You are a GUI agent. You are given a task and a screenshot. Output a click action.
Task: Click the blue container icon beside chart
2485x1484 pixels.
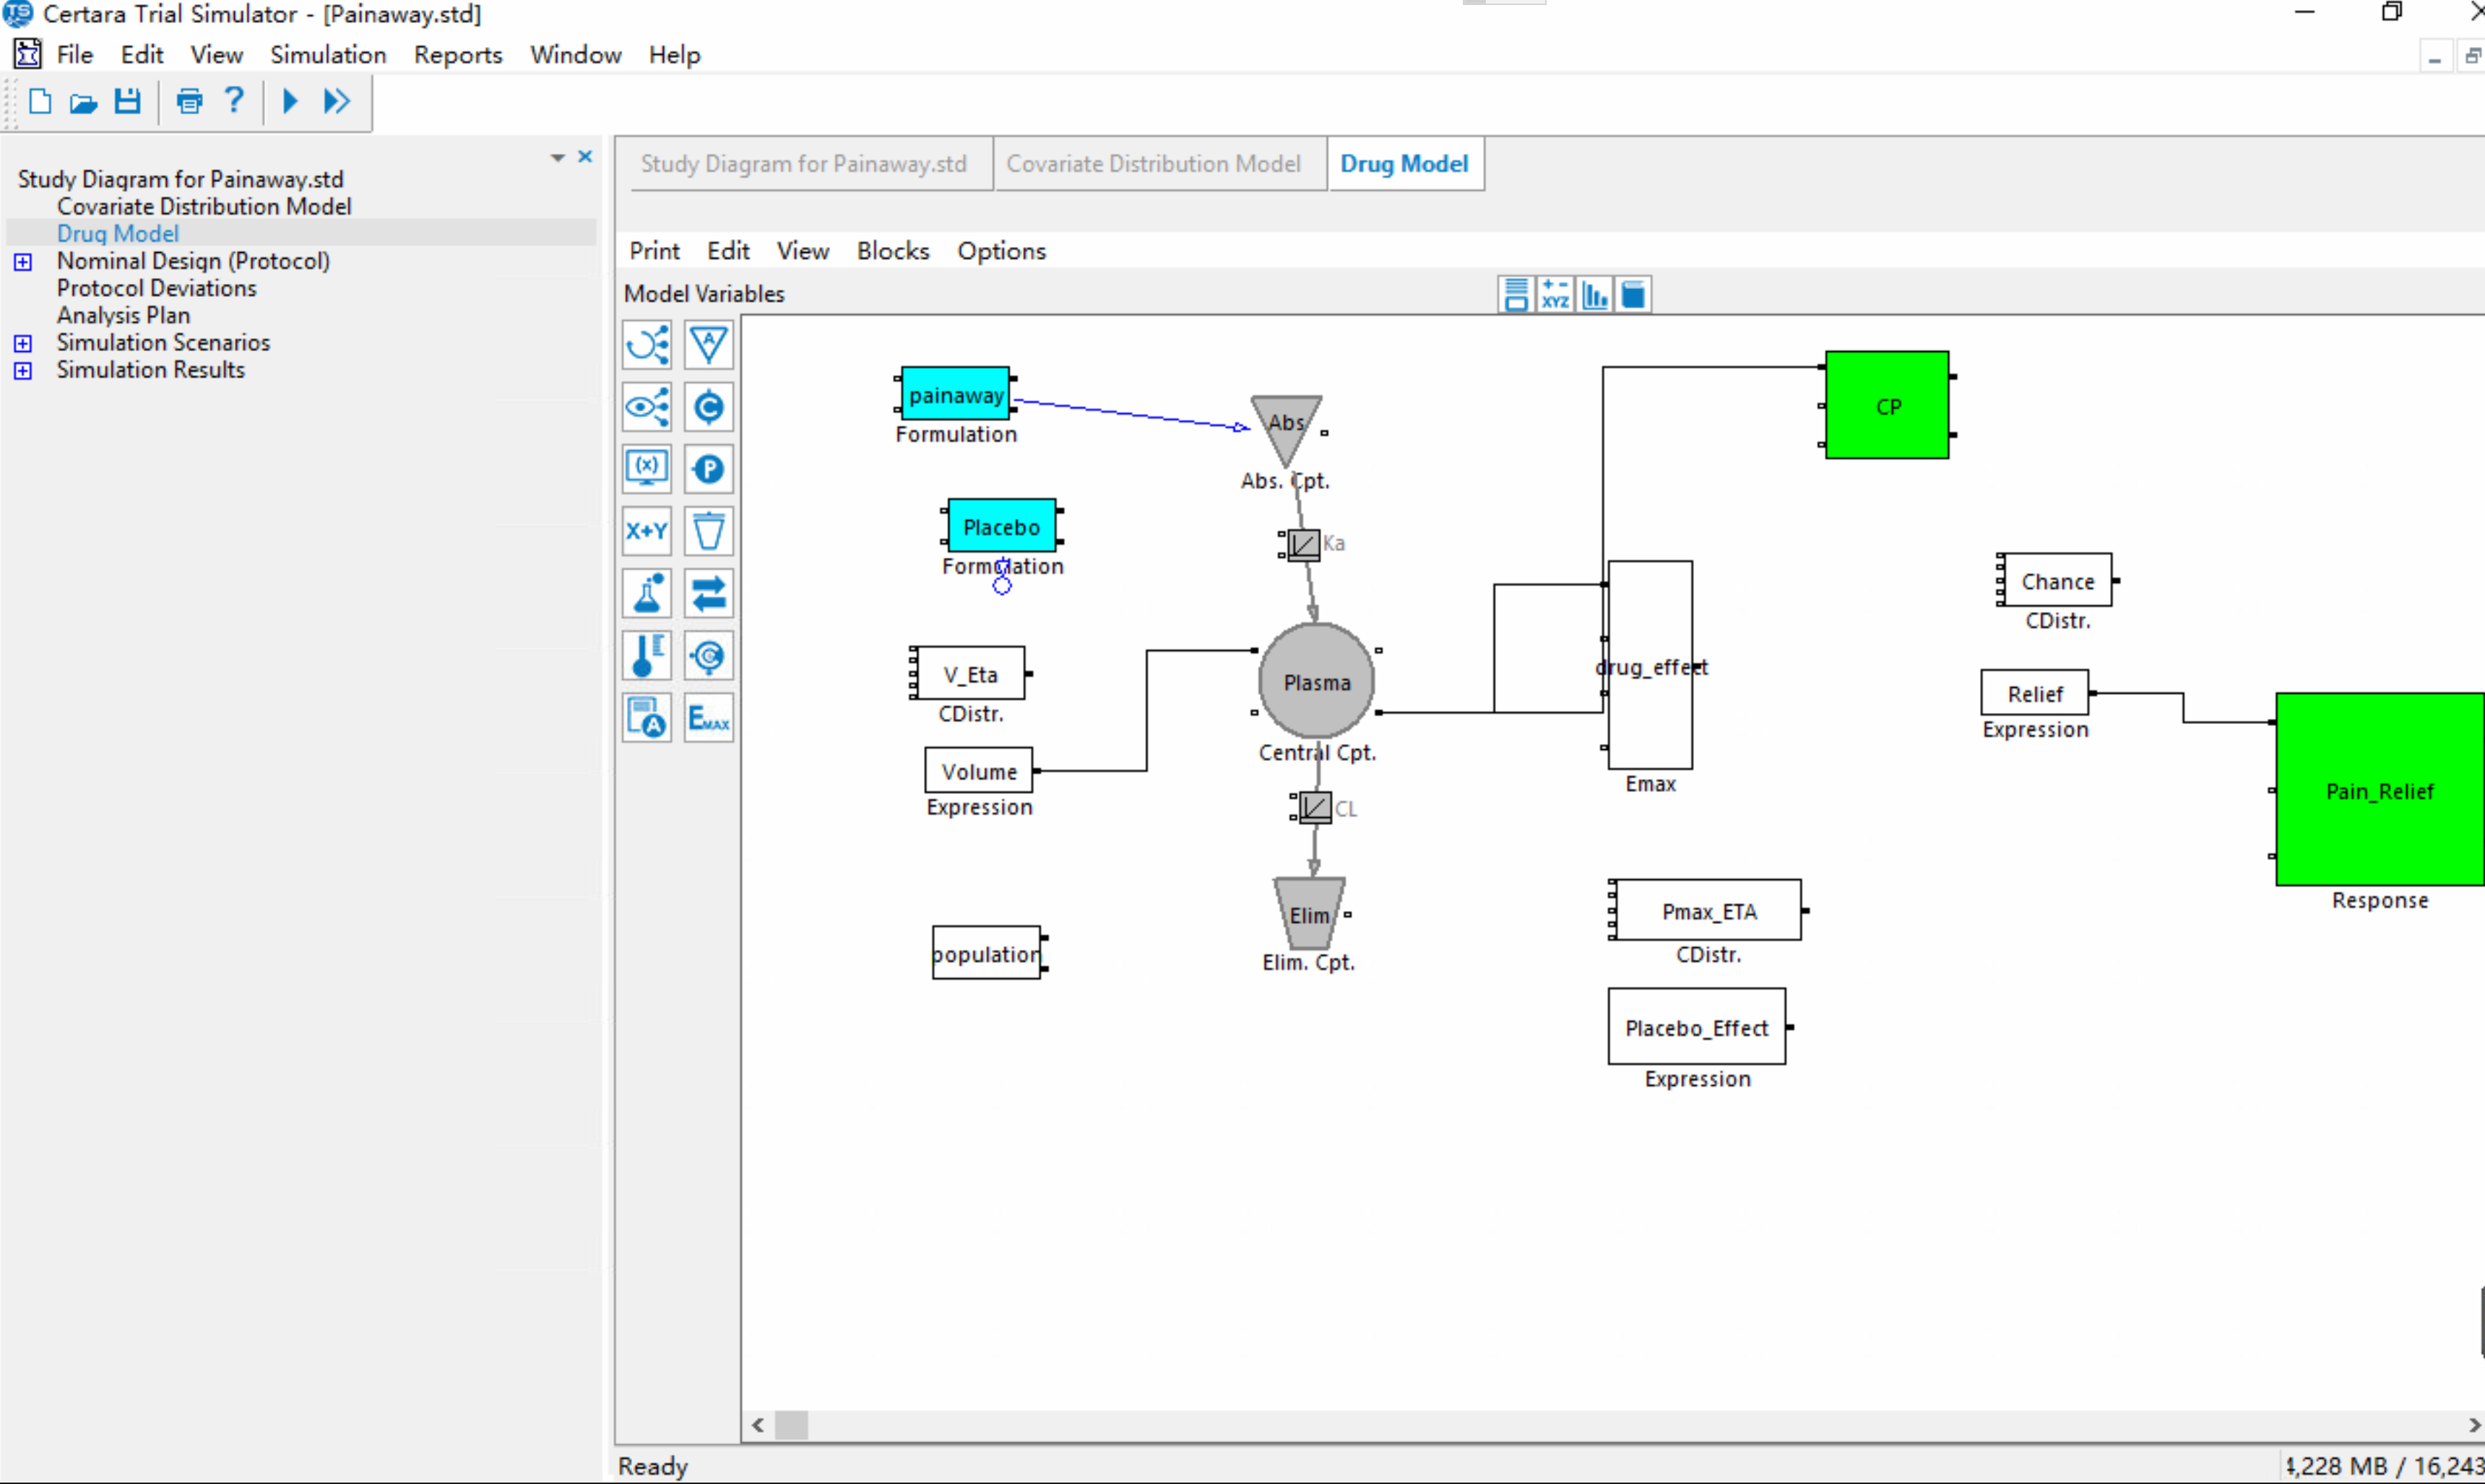pyautogui.click(x=1633, y=295)
